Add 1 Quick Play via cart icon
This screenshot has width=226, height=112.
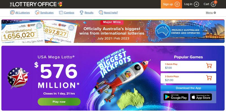pyautogui.click(x=209, y=66)
